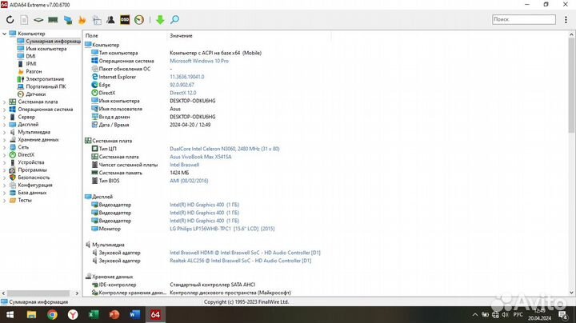
Task: Expand the Системная плата tree node
Action: [x=5, y=102]
